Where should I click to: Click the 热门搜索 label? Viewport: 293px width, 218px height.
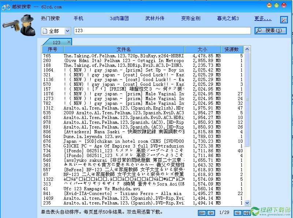tap(50, 18)
